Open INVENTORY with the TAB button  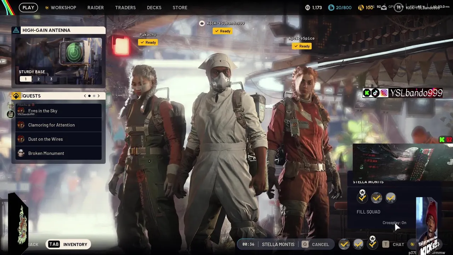coord(68,244)
